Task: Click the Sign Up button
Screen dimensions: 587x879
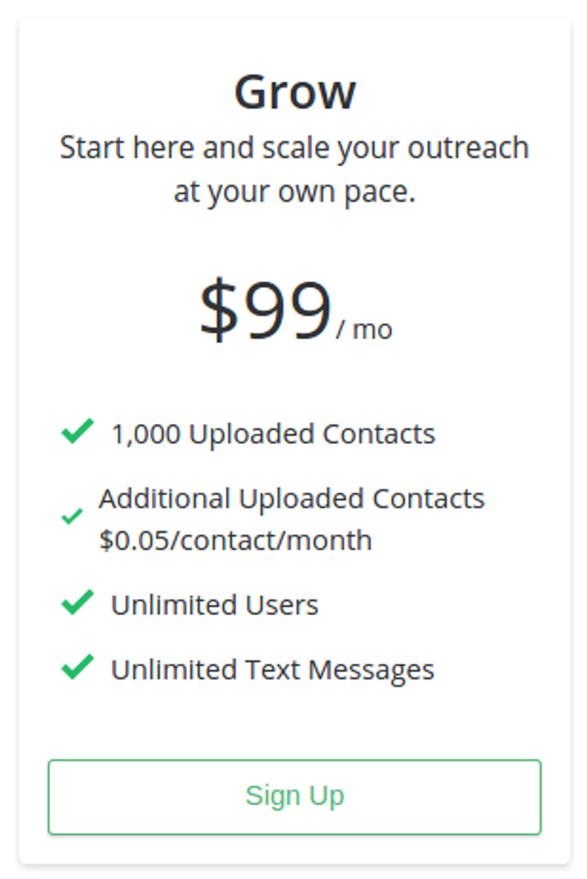Action: pos(294,796)
